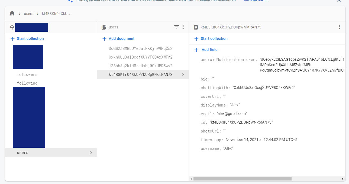Select document kt4B8KIr04XkUPZDURpWNktRAN73 in list

coord(143,75)
